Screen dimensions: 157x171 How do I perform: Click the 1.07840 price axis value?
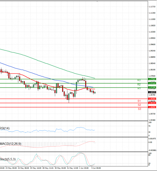(x=152, y=76)
